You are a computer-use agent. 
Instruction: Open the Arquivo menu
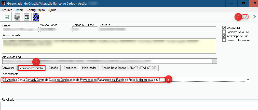point(7,10)
